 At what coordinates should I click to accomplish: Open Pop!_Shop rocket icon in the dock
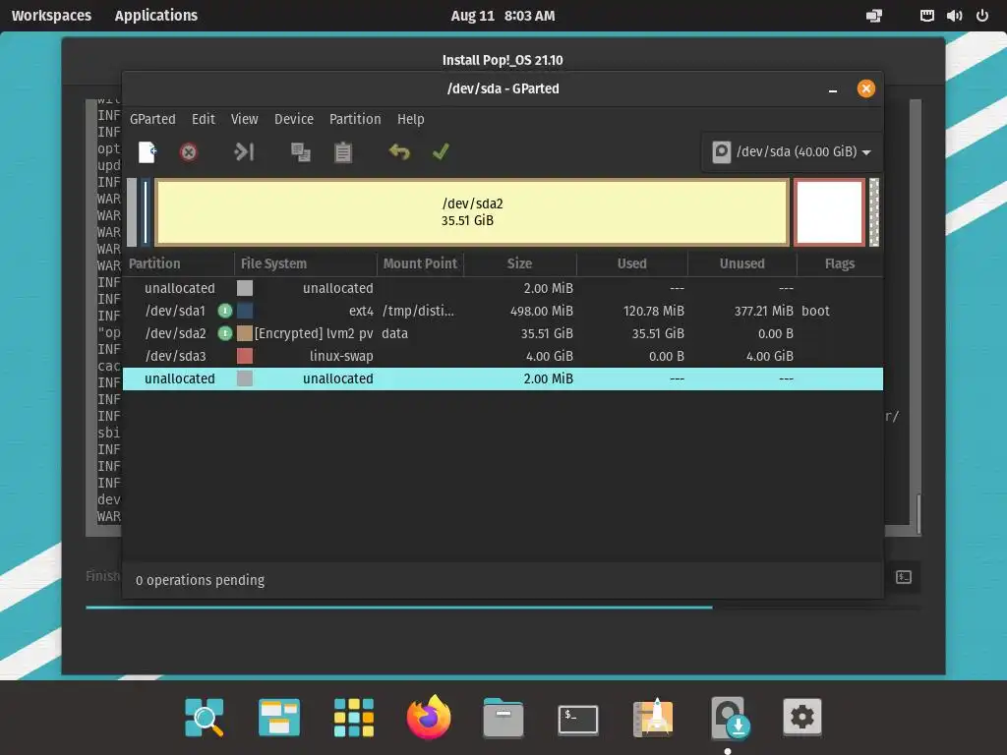coord(653,717)
